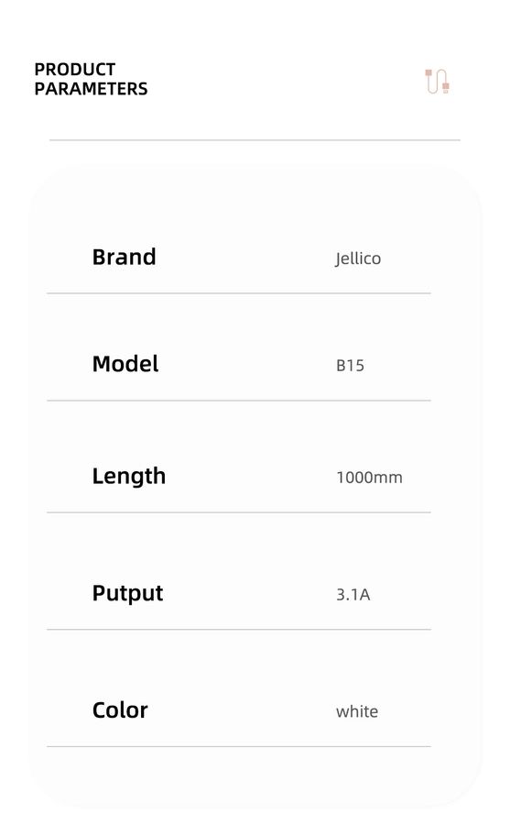
Task: Click the word PARAMETERS in the title
Action: (x=91, y=89)
